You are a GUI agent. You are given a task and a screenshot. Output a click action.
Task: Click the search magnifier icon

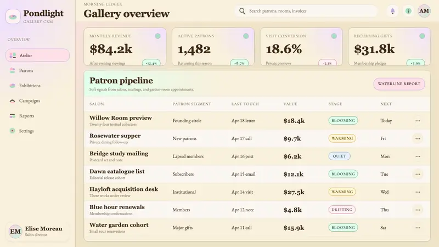(x=242, y=11)
